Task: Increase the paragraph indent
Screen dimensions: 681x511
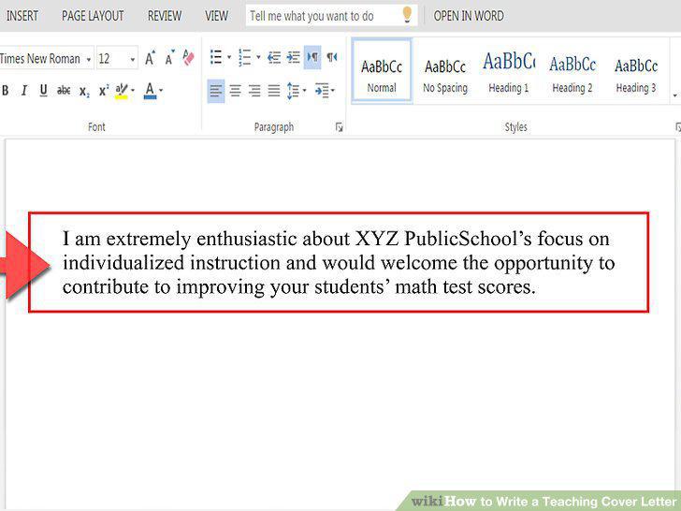Action: (293, 57)
